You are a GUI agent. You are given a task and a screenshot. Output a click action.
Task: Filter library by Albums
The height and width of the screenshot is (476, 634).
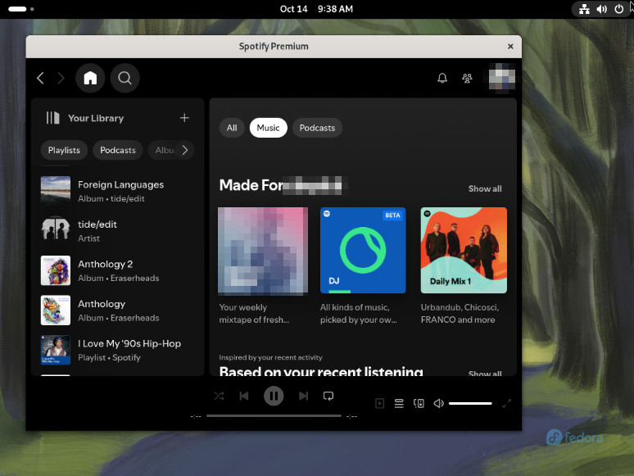pyautogui.click(x=164, y=150)
